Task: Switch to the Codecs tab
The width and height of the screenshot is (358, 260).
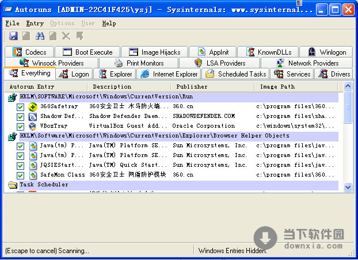Action: click(29, 52)
